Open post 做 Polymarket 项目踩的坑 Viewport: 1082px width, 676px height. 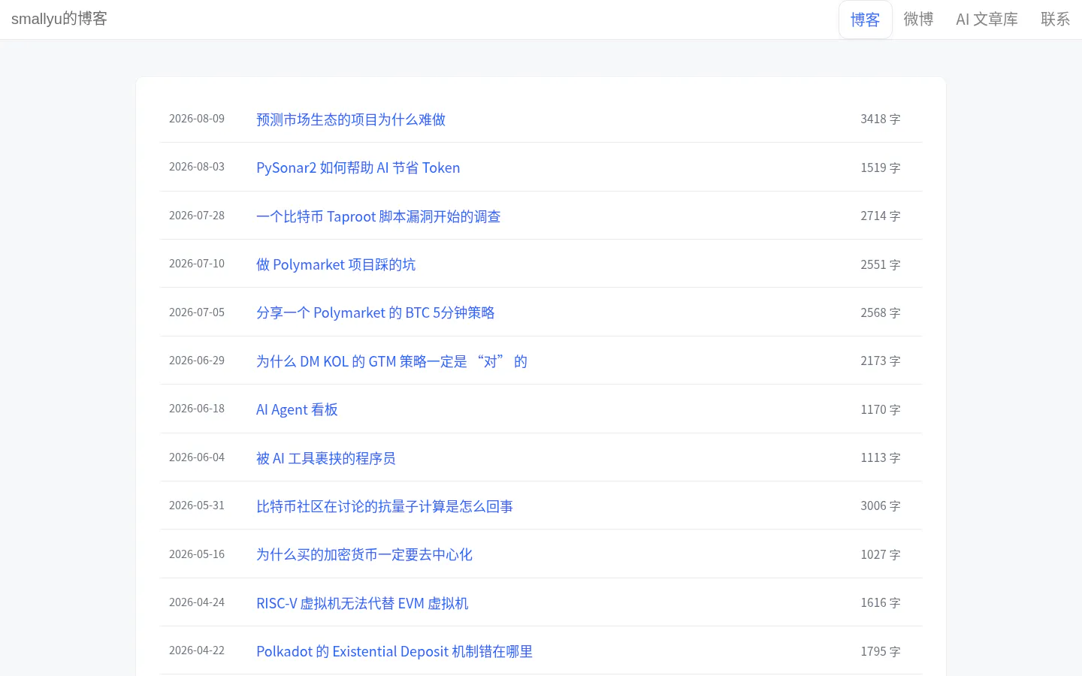[336, 264]
